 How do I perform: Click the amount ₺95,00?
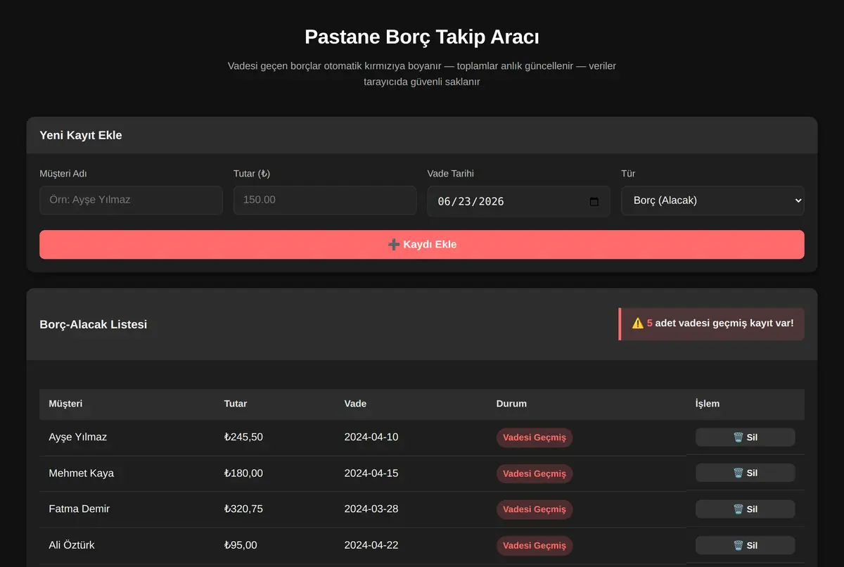click(241, 545)
